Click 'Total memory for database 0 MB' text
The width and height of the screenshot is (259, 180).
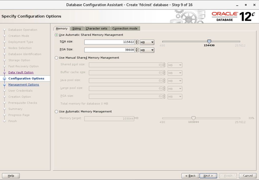tap(84, 104)
